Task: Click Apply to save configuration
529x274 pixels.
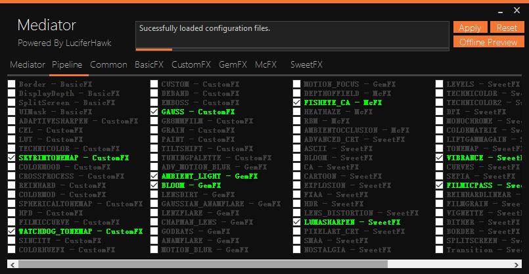Action: pyautogui.click(x=469, y=28)
